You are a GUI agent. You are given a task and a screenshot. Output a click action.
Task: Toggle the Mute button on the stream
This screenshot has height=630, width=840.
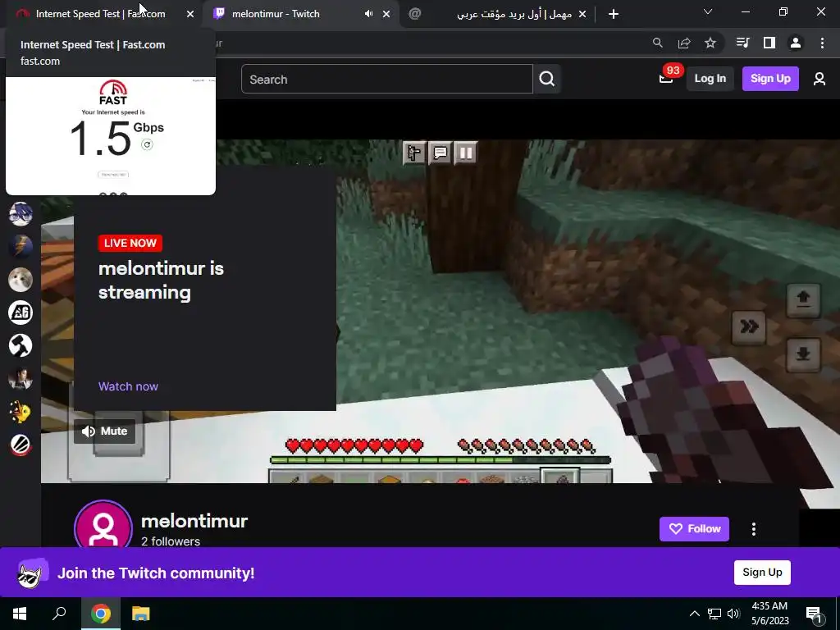click(x=105, y=431)
